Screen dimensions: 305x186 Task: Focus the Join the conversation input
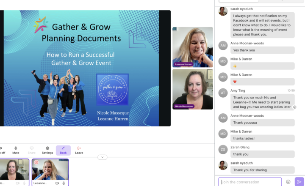[250, 182]
